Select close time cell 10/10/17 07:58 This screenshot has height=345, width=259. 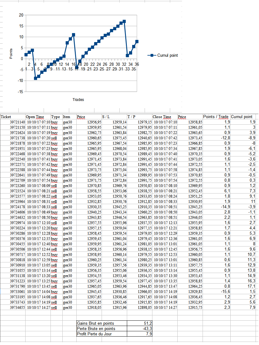[x=165, y=170]
